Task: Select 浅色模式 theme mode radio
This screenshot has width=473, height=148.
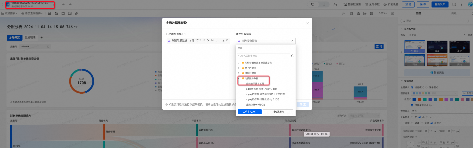Action: pos(412,87)
